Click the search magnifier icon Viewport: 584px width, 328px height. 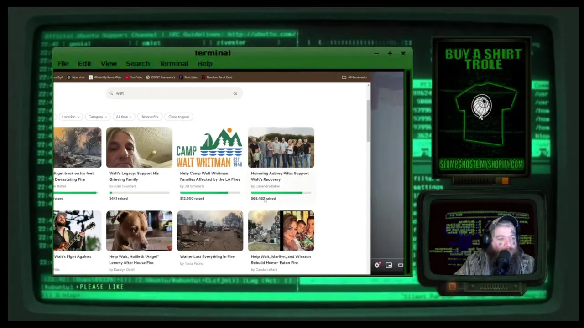point(111,93)
